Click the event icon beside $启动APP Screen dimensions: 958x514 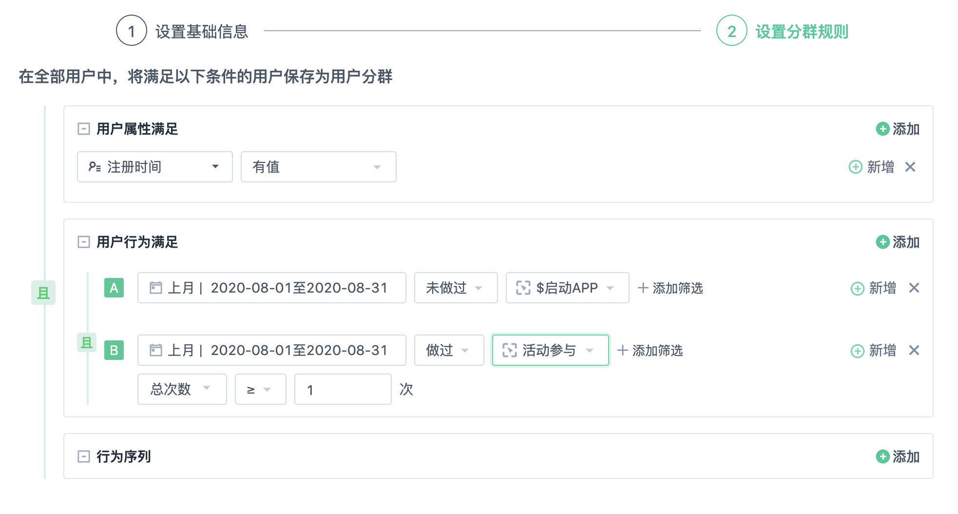(x=523, y=288)
